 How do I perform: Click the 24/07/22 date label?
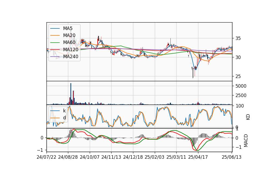click(46, 157)
